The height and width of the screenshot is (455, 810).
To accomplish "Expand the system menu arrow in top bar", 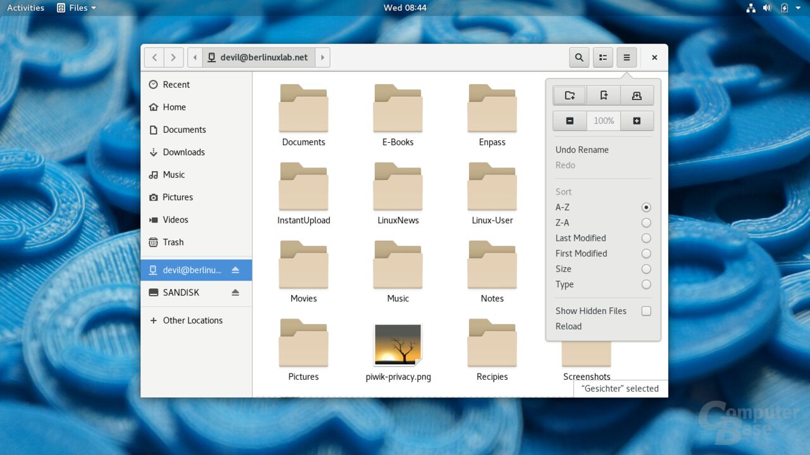I will click(x=797, y=8).
